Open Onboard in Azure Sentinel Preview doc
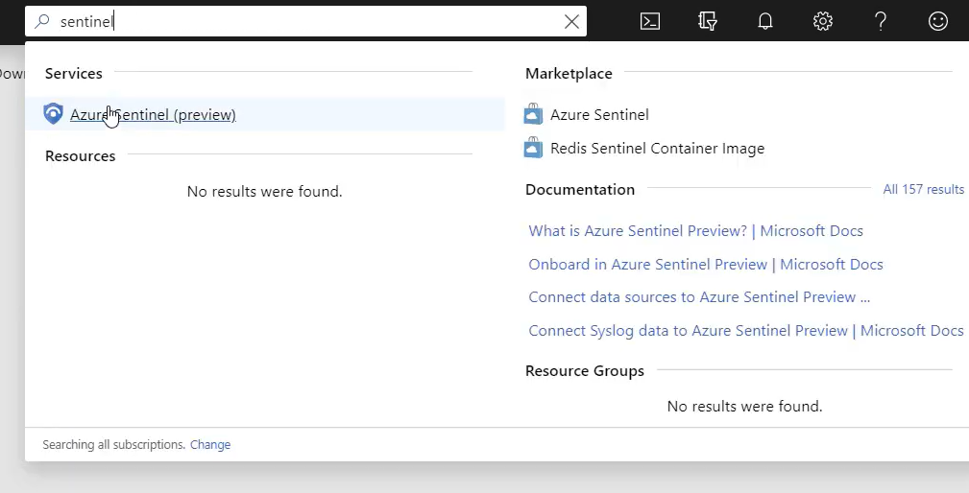Image resolution: width=969 pixels, height=493 pixels. (706, 264)
